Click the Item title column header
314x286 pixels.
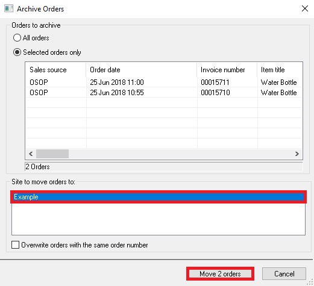click(x=280, y=70)
